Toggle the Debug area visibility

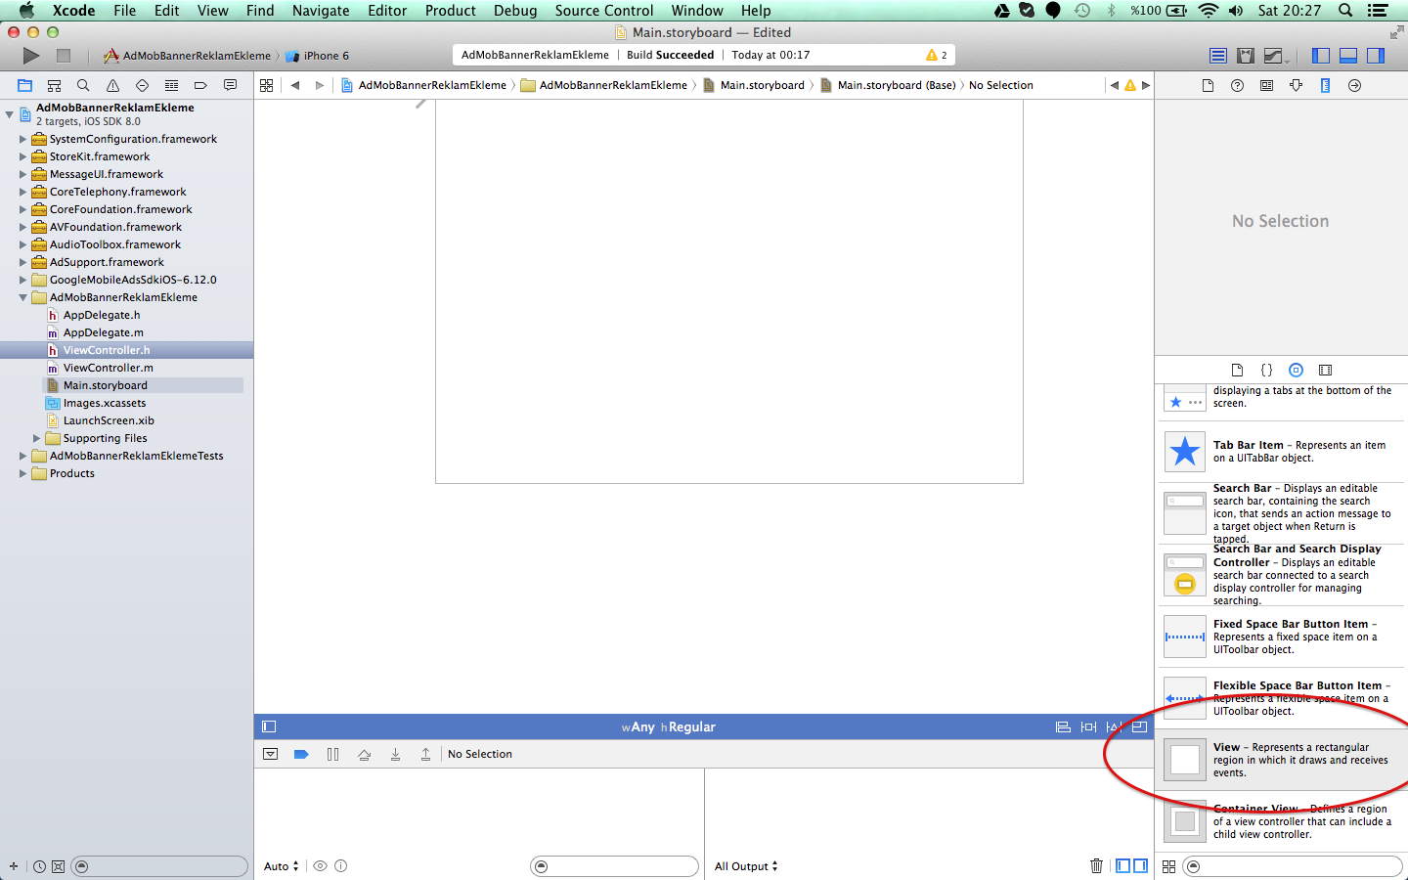tap(1348, 56)
